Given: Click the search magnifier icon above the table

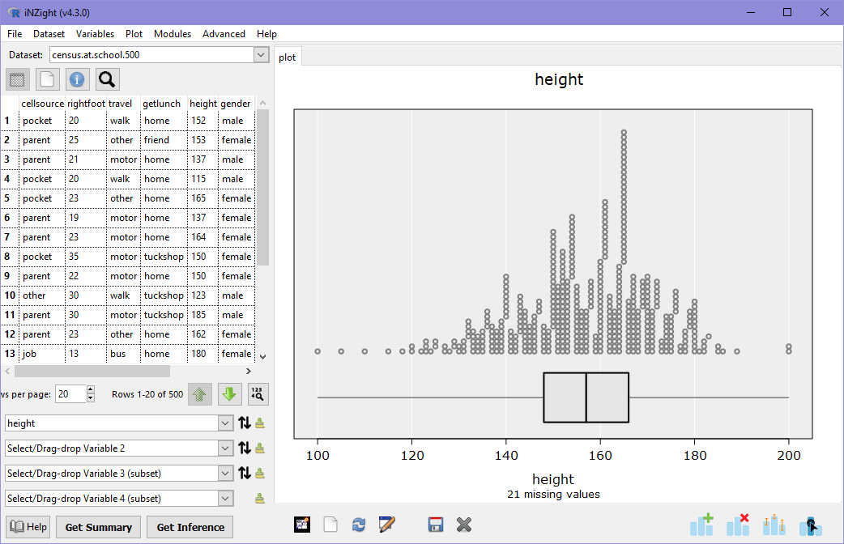Looking at the screenshot, I should 106,79.
